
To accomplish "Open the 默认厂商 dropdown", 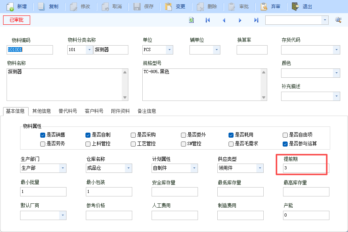I will [x=63, y=215].
